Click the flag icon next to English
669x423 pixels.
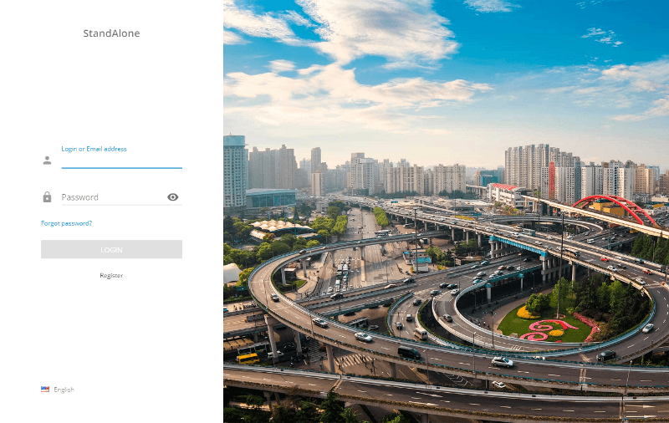pos(45,389)
